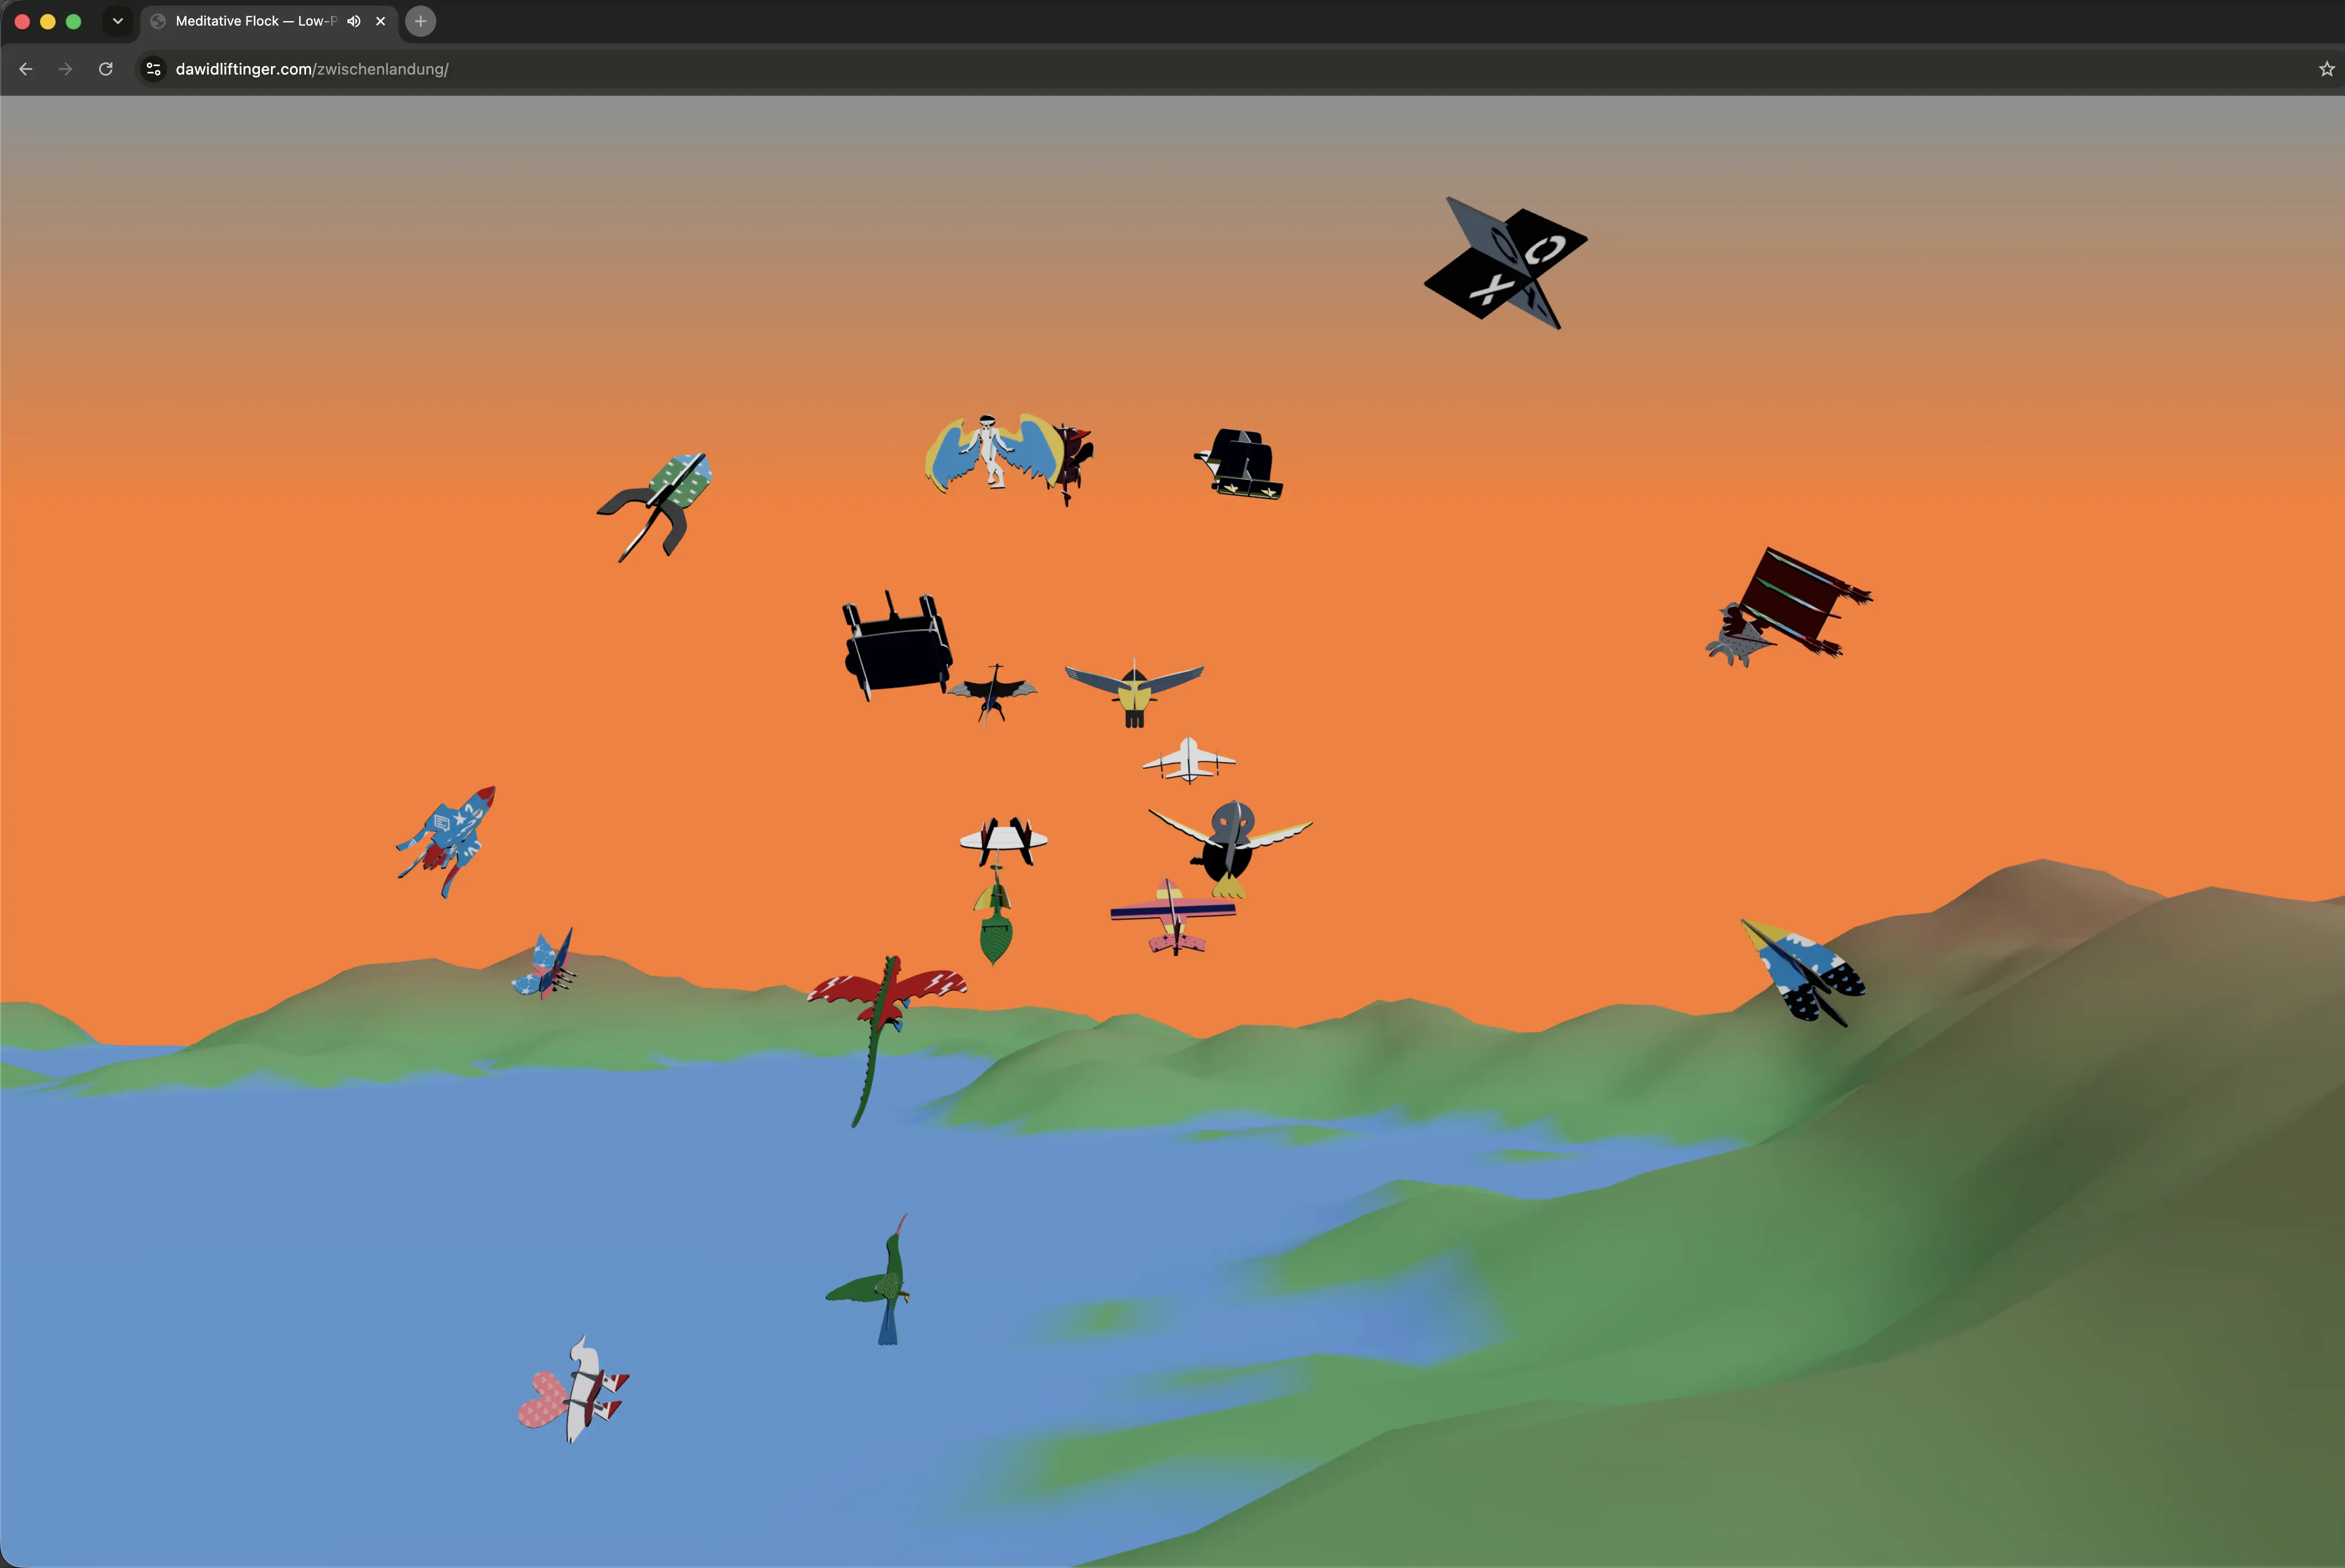The image size is (2345, 1568).
Task: Bookmark this page with the star icon
Action: (x=2326, y=69)
